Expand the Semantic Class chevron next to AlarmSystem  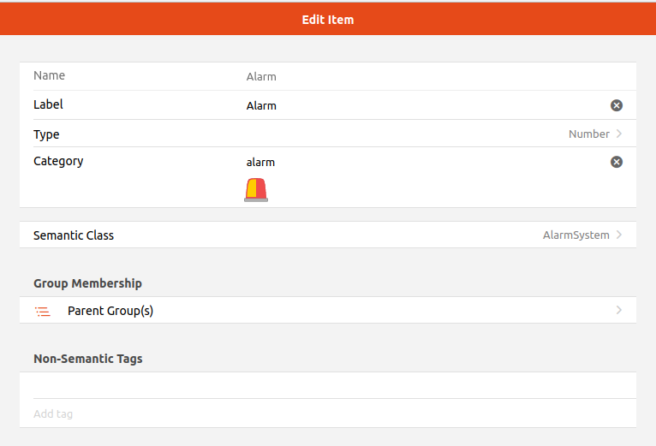click(619, 235)
